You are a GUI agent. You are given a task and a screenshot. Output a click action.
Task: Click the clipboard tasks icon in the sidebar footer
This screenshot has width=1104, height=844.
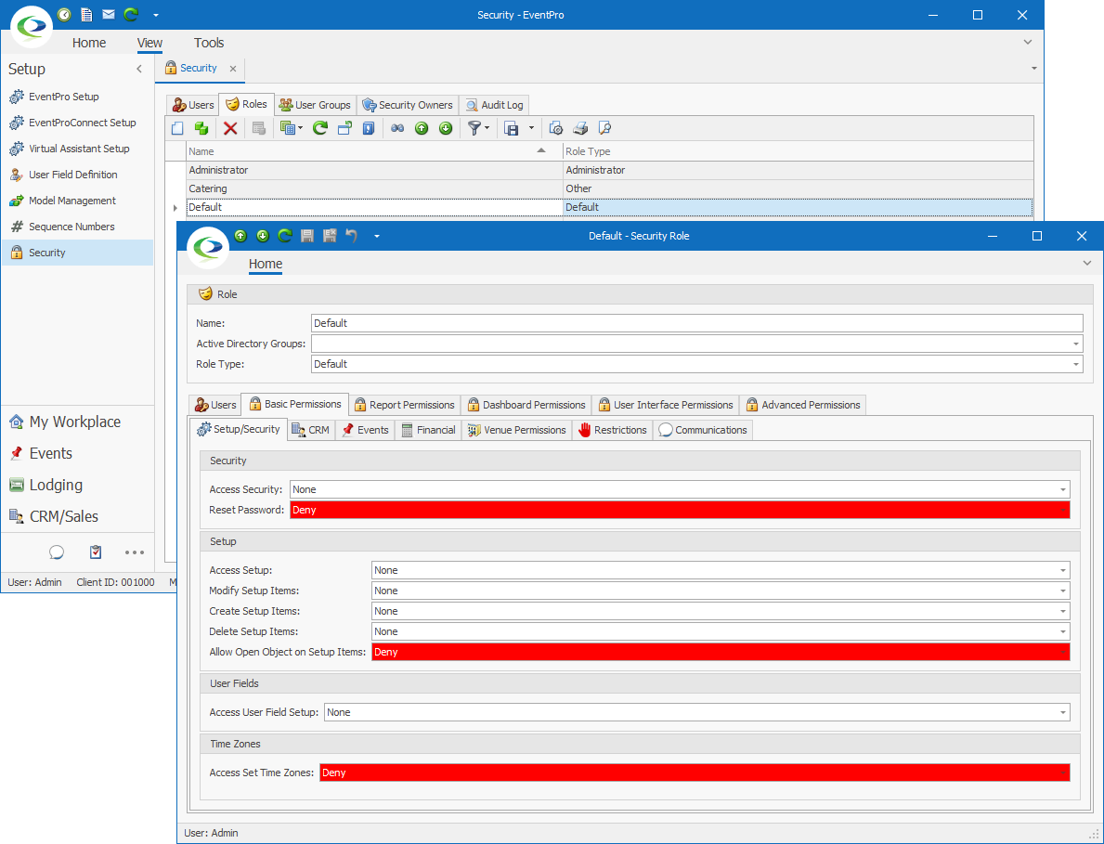[x=96, y=552]
